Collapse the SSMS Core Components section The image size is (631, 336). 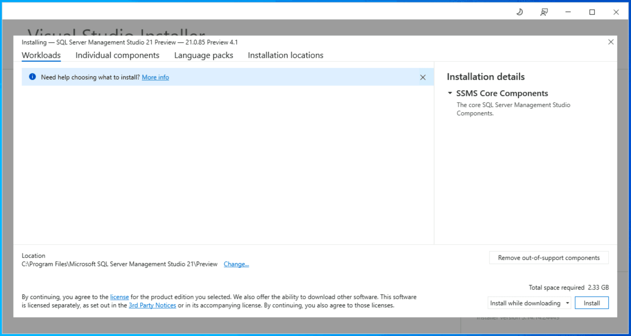450,93
